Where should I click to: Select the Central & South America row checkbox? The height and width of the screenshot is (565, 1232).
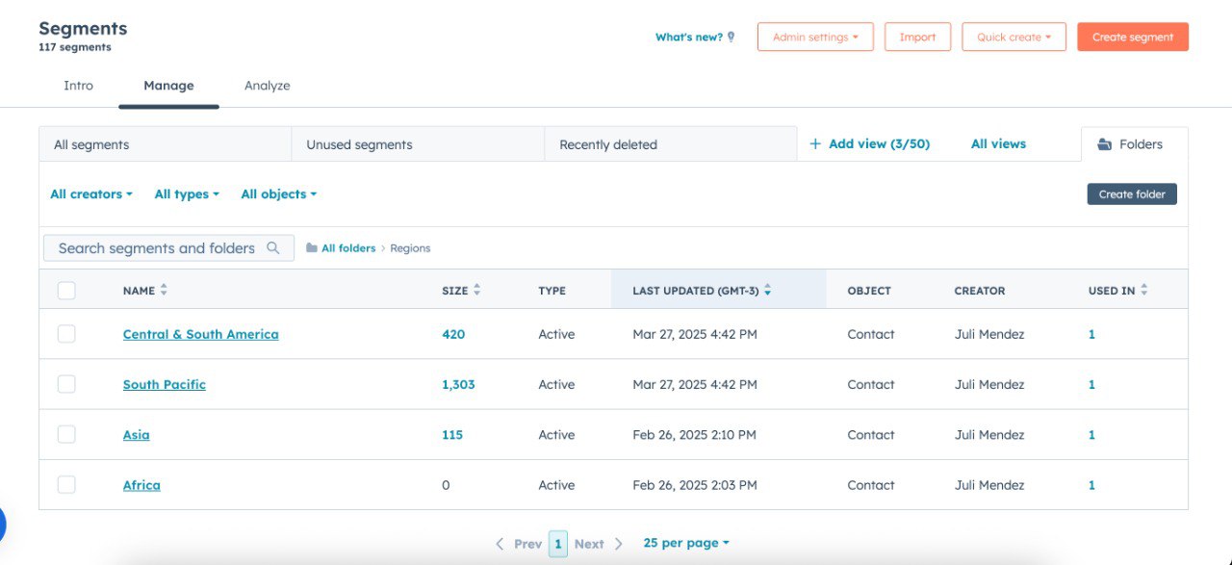[x=66, y=334]
